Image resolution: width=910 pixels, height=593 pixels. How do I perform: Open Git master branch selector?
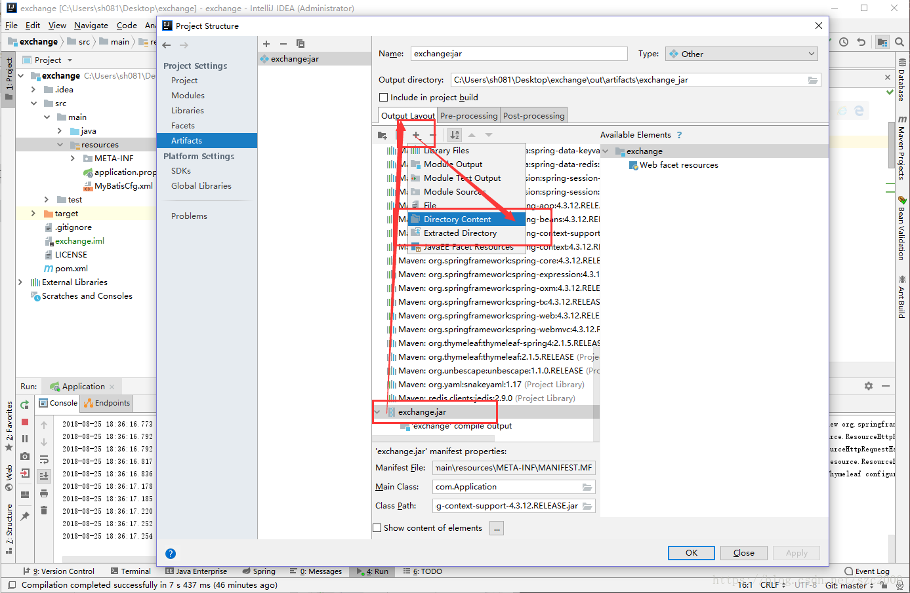(x=849, y=585)
